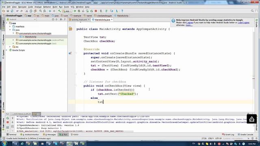Click the search magnifier at top right
The width and height of the screenshot is (260, 146).
click(252, 11)
